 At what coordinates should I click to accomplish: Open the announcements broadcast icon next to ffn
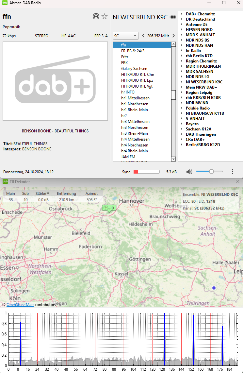coord(96,16)
